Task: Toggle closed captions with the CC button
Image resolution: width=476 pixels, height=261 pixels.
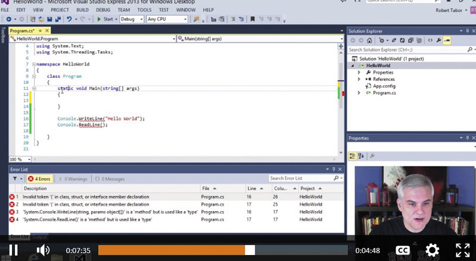Action: [x=403, y=250]
